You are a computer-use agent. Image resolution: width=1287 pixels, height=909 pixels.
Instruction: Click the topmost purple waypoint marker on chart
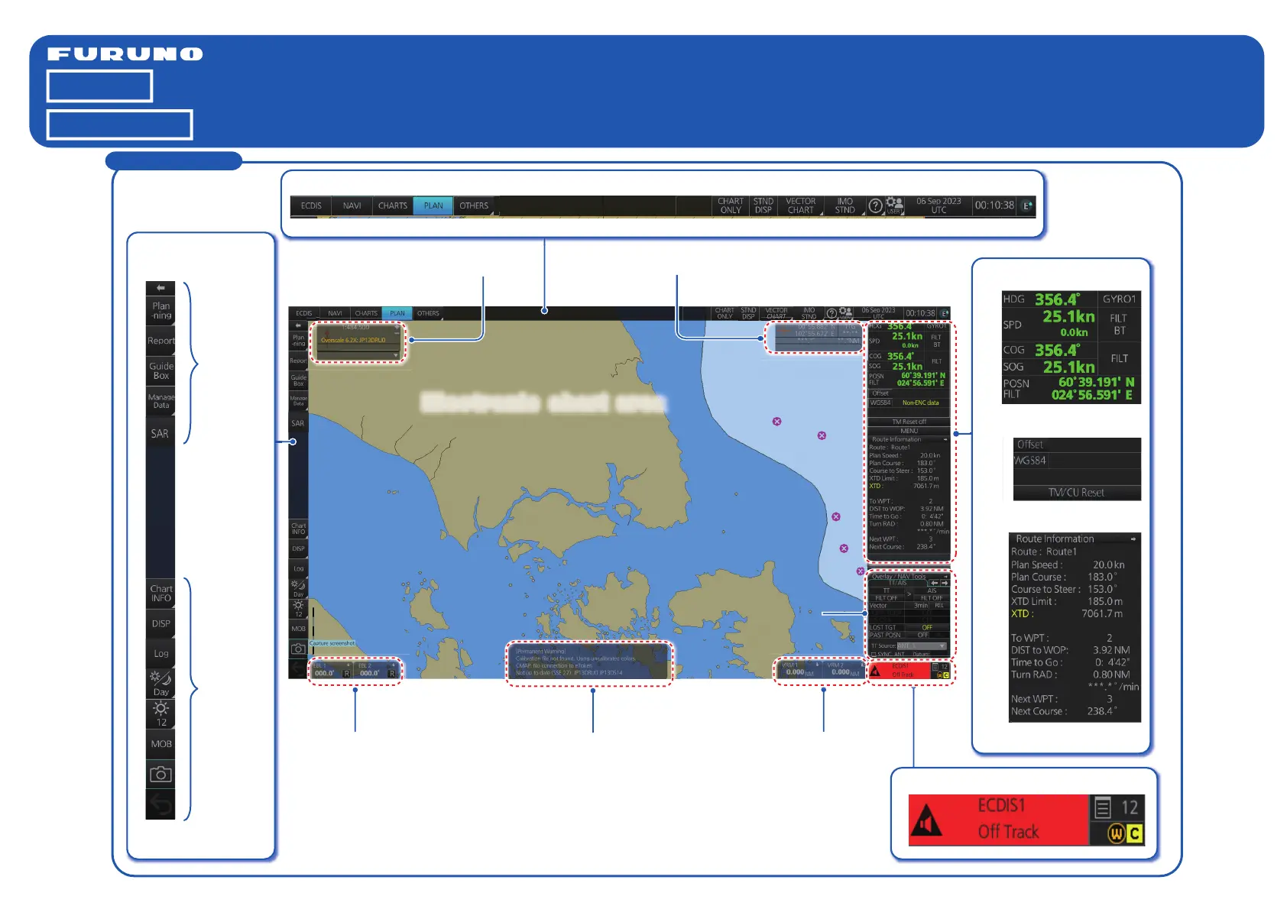(776, 422)
